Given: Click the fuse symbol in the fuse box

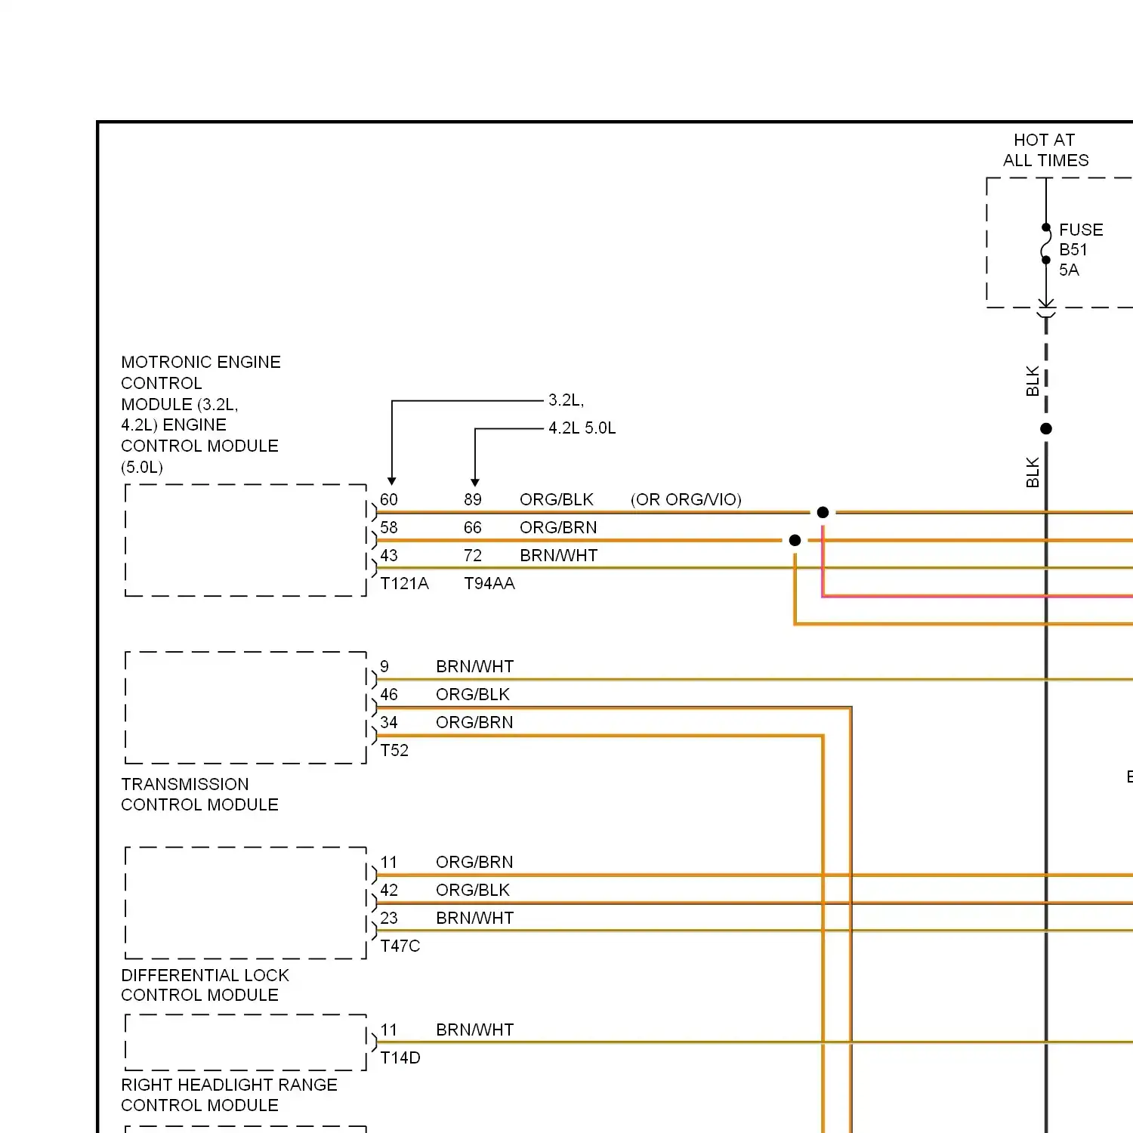Looking at the screenshot, I should [1046, 244].
